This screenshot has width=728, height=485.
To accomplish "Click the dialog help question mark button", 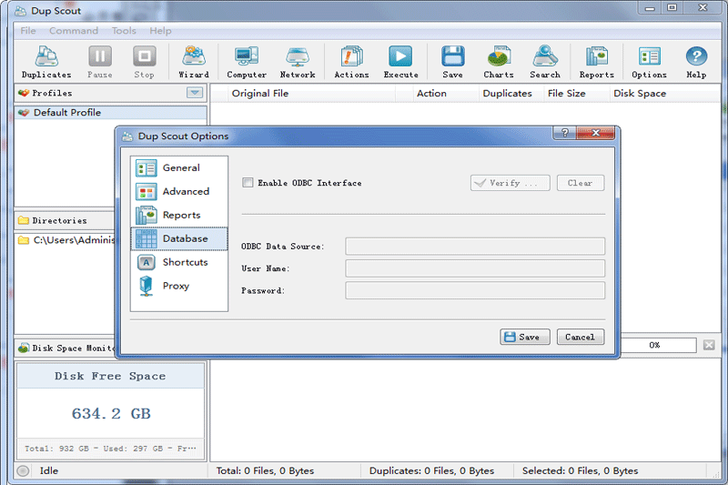I will [x=564, y=133].
